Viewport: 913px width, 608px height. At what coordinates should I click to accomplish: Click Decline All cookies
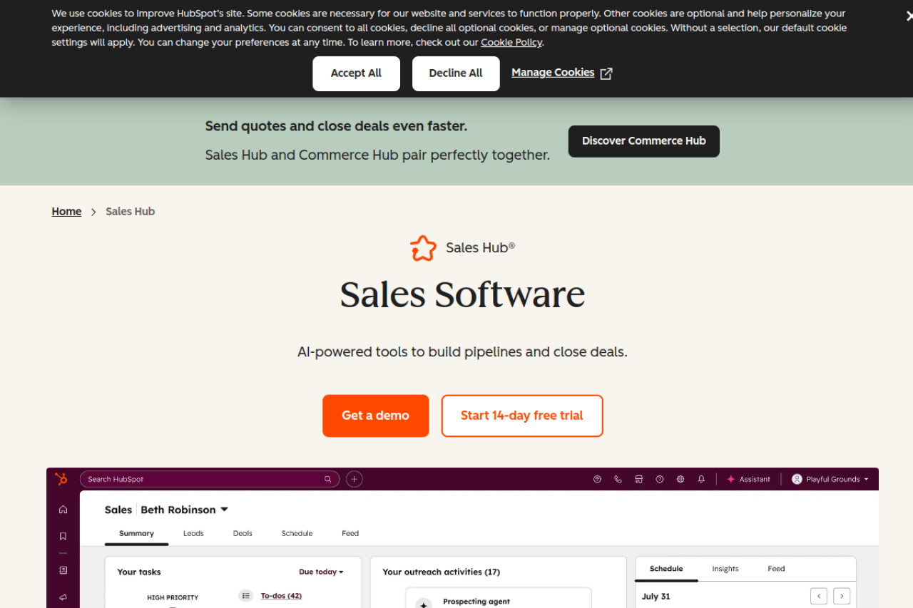click(x=456, y=73)
